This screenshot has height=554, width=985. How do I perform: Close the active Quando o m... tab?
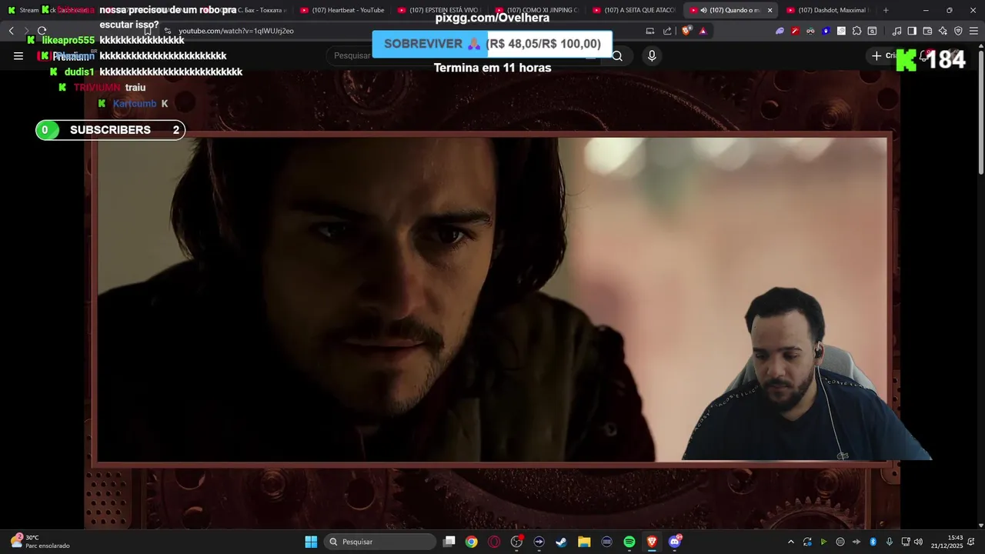point(770,10)
